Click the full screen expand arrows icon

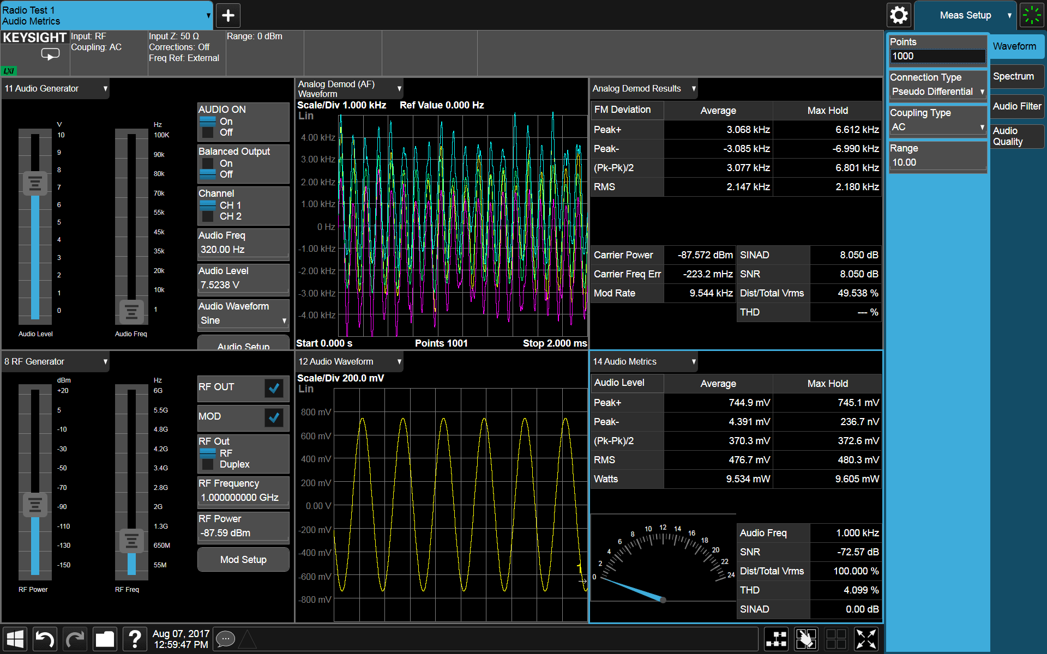(x=866, y=639)
